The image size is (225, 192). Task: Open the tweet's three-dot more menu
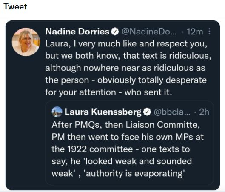coord(209,32)
